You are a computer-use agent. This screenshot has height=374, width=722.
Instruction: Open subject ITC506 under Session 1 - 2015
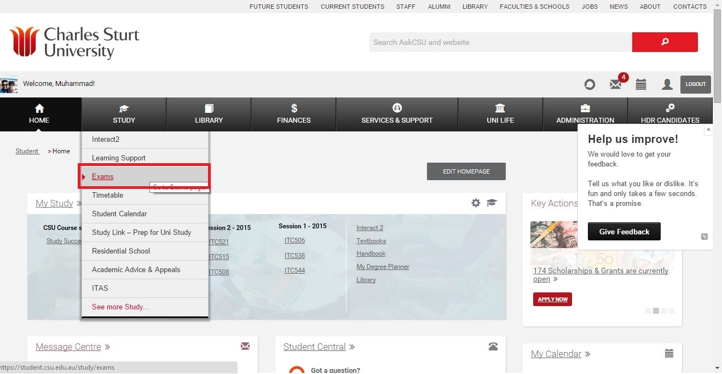tap(294, 240)
